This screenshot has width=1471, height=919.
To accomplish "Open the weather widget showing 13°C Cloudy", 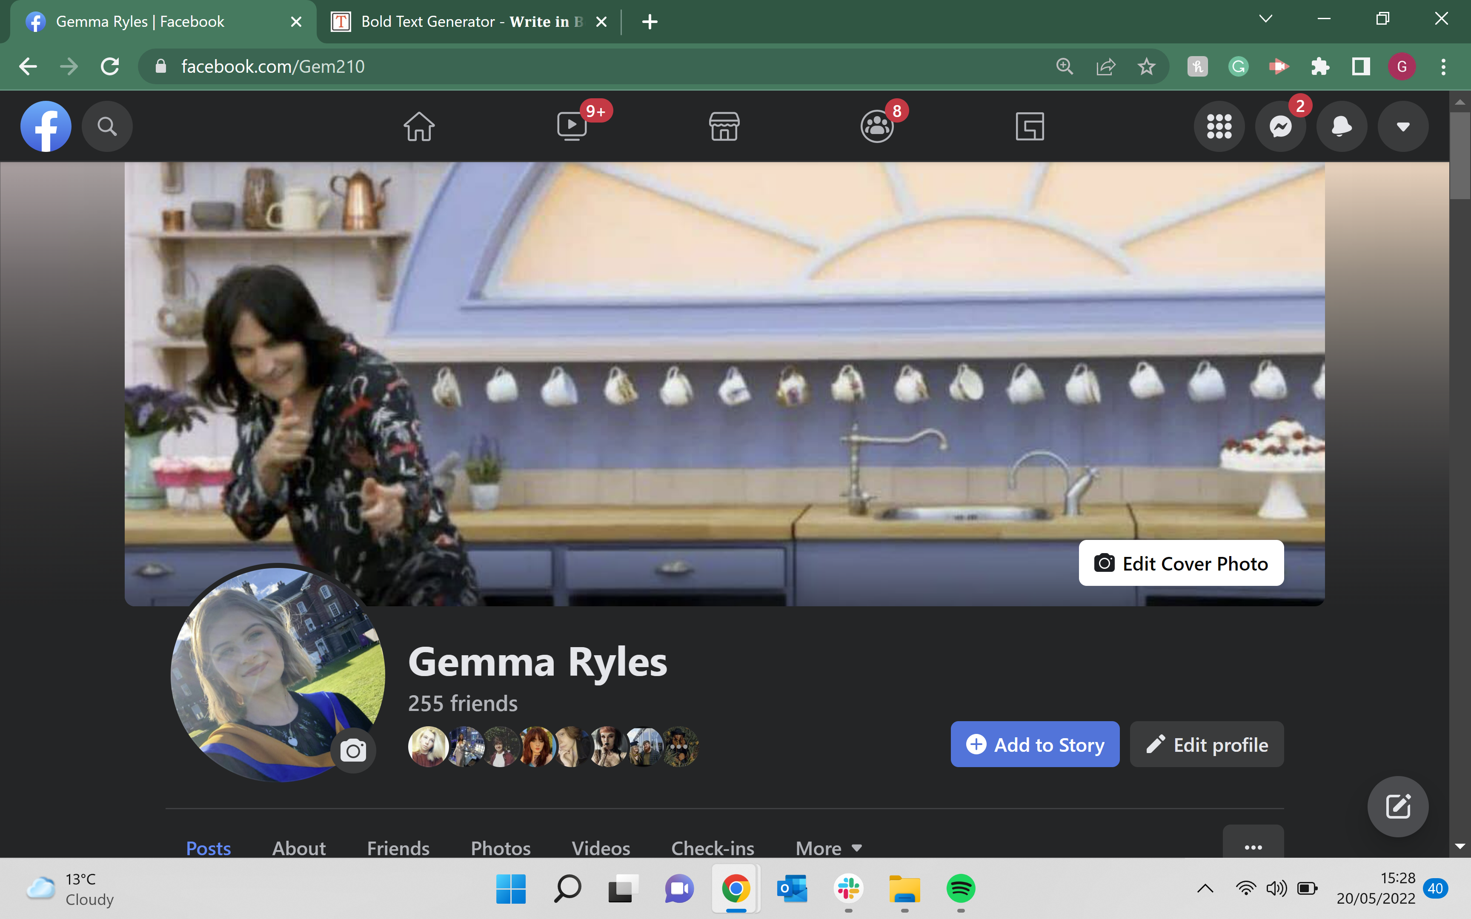I will tap(70, 889).
